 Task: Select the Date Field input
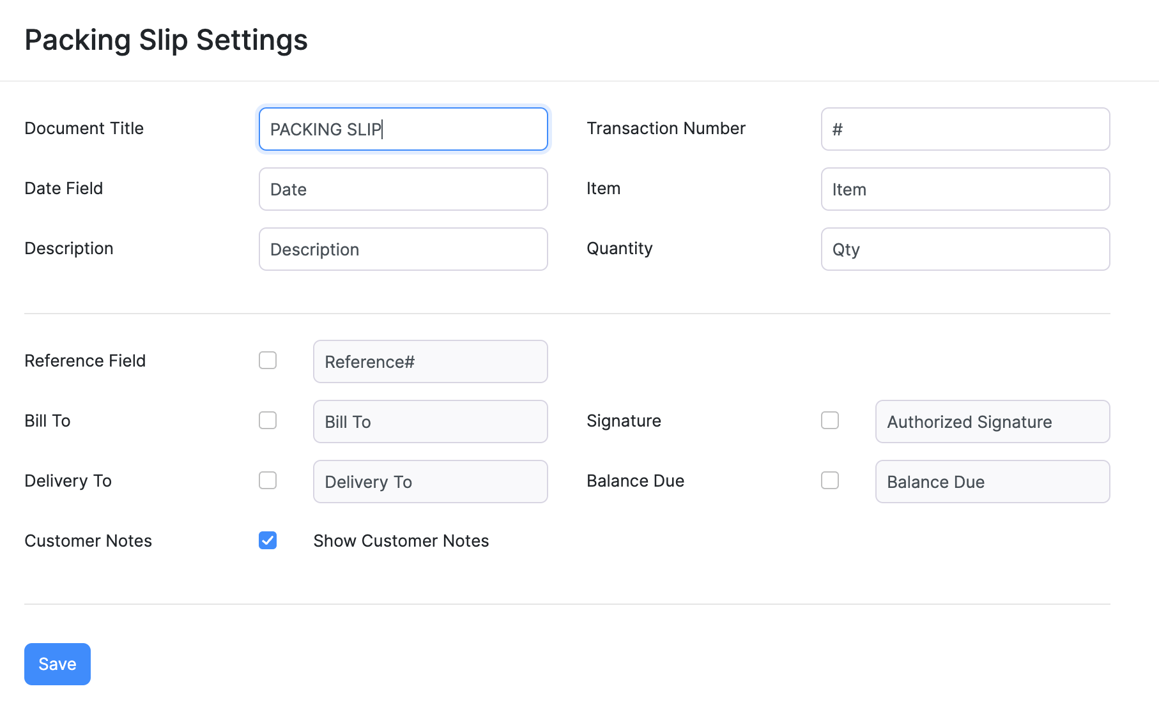click(x=403, y=189)
